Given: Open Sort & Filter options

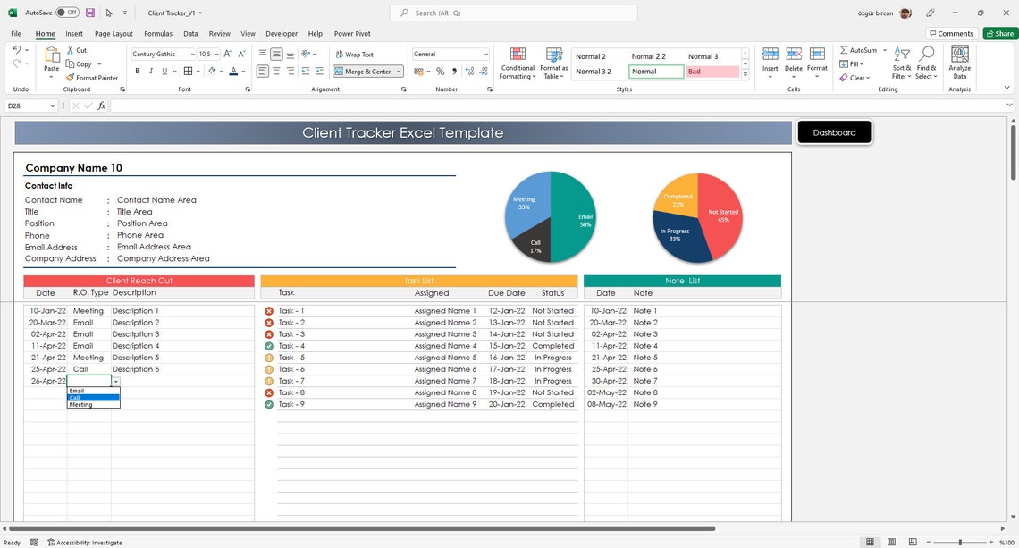Looking at the screenshot, I should point(900,63).
